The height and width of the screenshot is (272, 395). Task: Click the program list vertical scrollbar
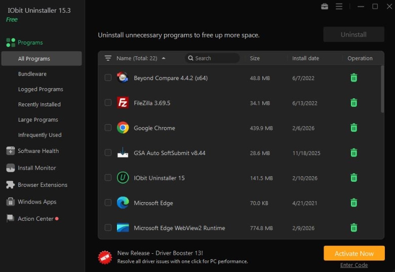pos(382,89)
